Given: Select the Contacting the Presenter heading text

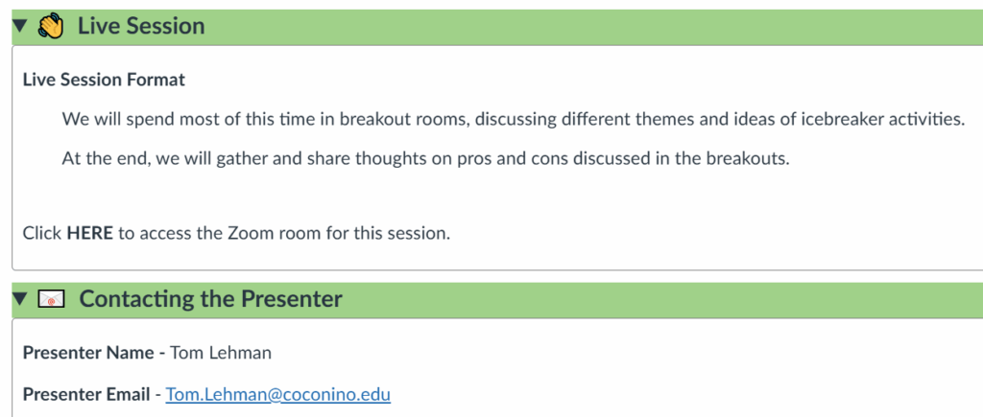Looking at the screenshot, I should pos(210,299).
